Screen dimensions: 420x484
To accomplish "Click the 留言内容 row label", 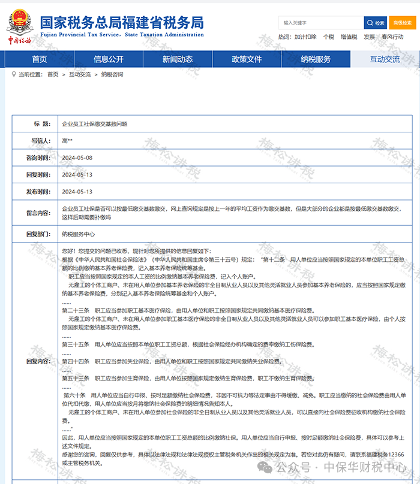I will (x=38, y=213).
